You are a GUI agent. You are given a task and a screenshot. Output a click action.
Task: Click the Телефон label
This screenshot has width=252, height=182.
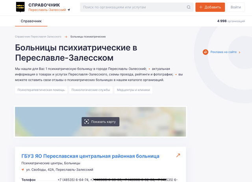click(28, 180)
